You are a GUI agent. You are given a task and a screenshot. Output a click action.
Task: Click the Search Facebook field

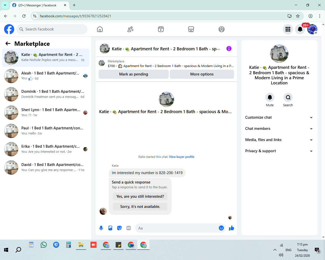(x=52, y=29)
